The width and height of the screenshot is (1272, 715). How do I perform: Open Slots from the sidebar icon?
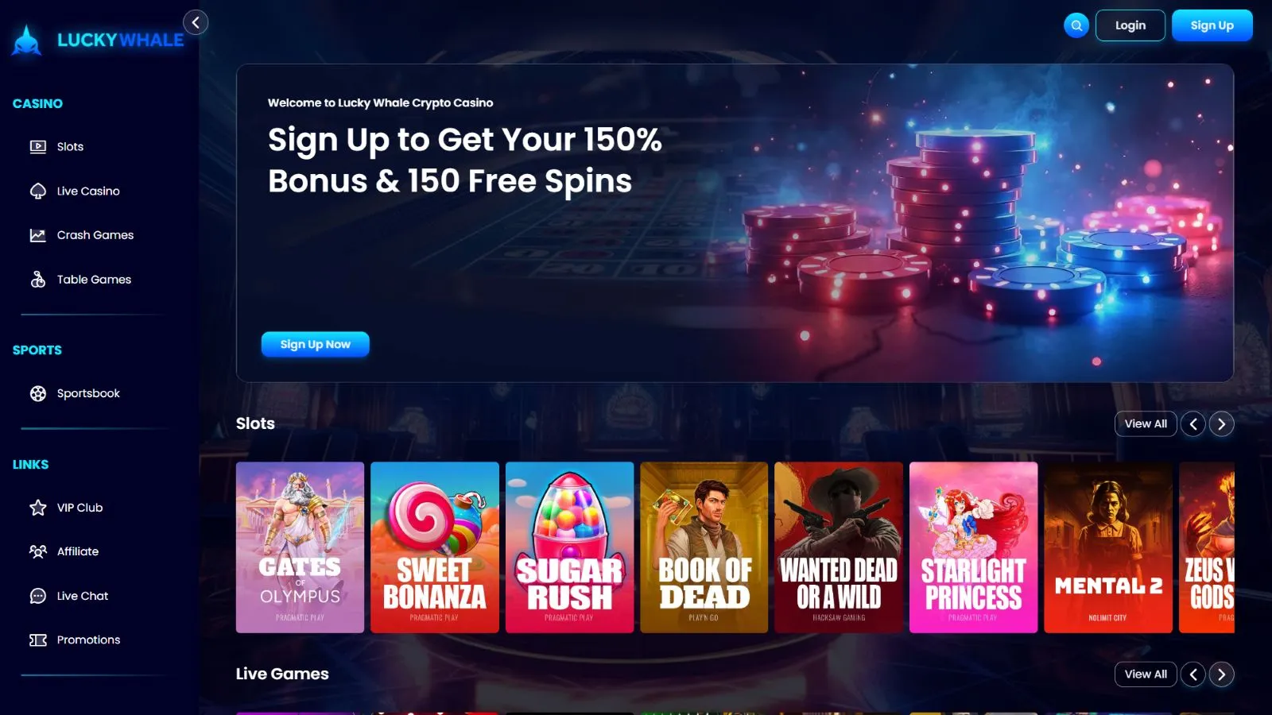pyautogui.click(x=37, y=146)
